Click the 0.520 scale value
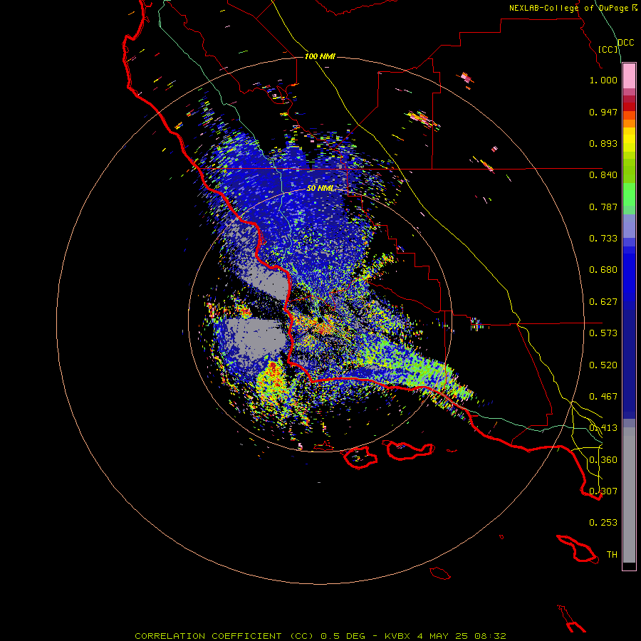The width and height of the screenshot is (641, 641). pos(603,365)
